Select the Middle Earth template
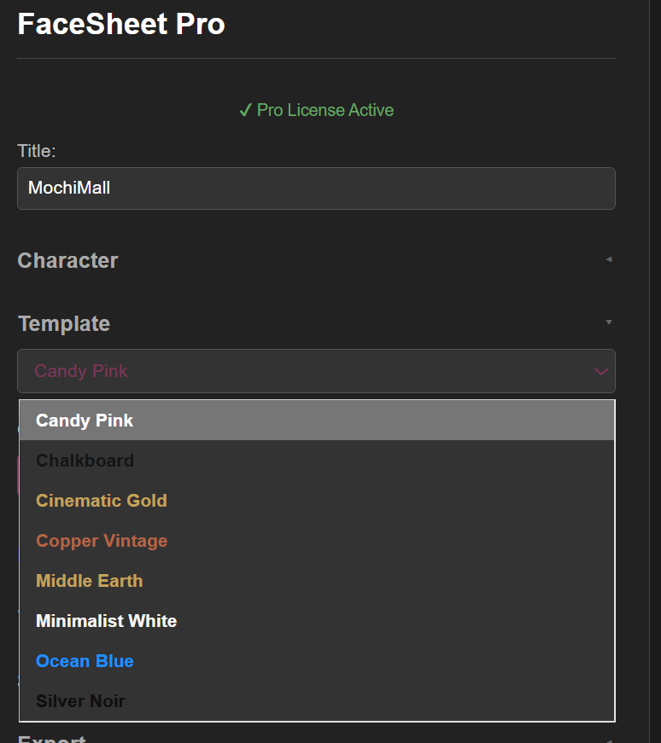 point(89,580)
